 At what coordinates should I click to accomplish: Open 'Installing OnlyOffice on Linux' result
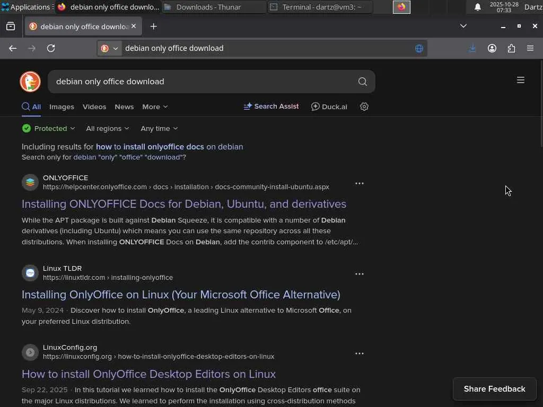point(181,295)
